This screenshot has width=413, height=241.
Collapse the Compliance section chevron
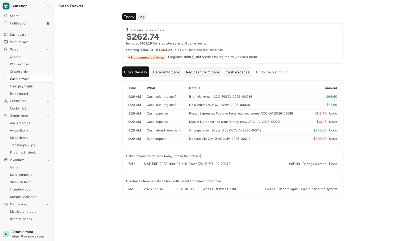tap(48, 116)
